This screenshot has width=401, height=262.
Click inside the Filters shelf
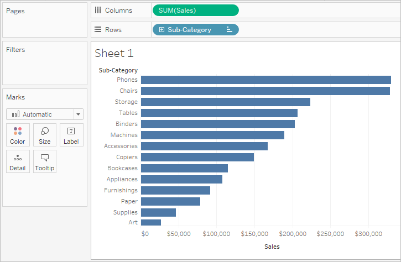click(45, 63)
